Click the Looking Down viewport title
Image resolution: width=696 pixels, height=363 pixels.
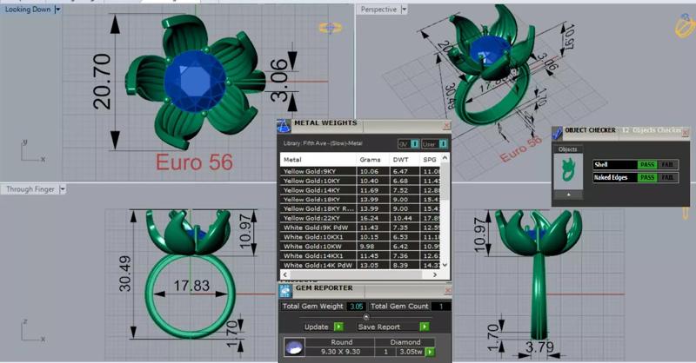point(28,10)
